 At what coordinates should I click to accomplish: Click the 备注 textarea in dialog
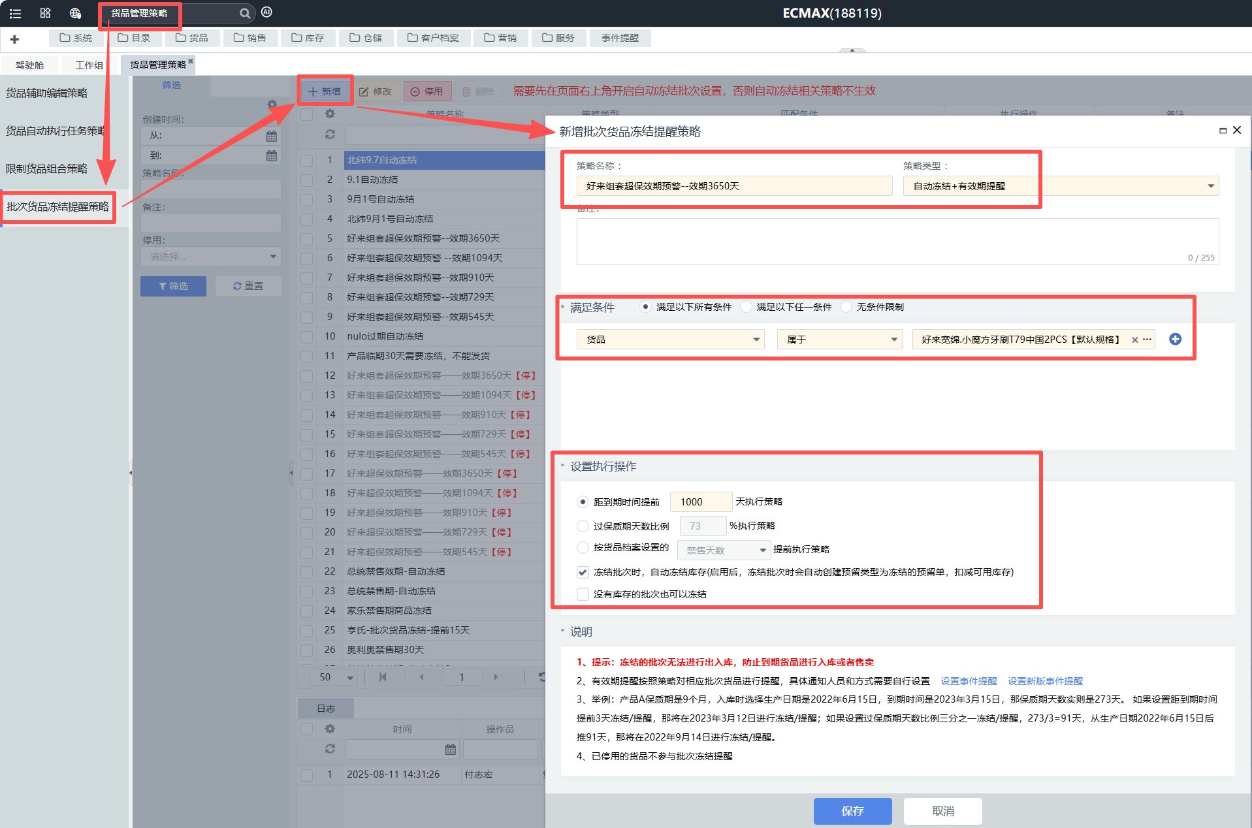[897, 242]
